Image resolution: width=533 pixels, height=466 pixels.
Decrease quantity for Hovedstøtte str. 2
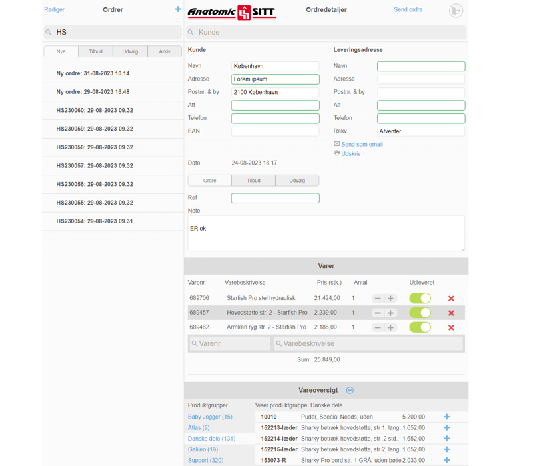click(x=378, y=313)
